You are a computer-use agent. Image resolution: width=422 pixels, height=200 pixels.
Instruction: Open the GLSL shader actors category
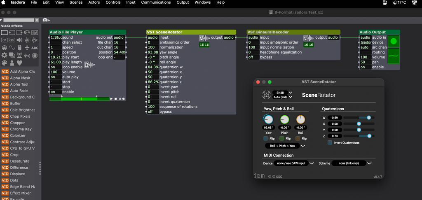tap(27, 33)
